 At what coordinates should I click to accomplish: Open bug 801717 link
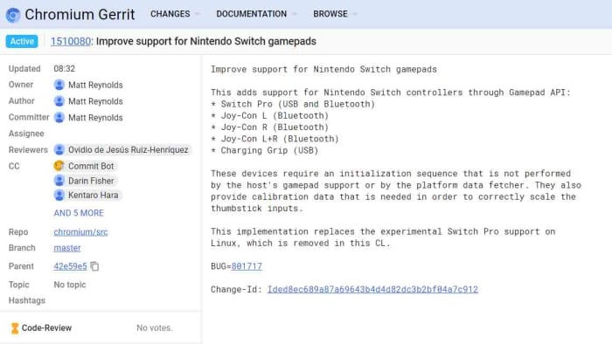point(247,266)
